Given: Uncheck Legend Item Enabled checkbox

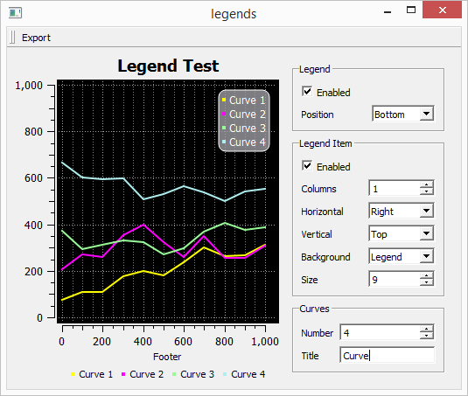Looking at the screenshot, I should (307, 165).
